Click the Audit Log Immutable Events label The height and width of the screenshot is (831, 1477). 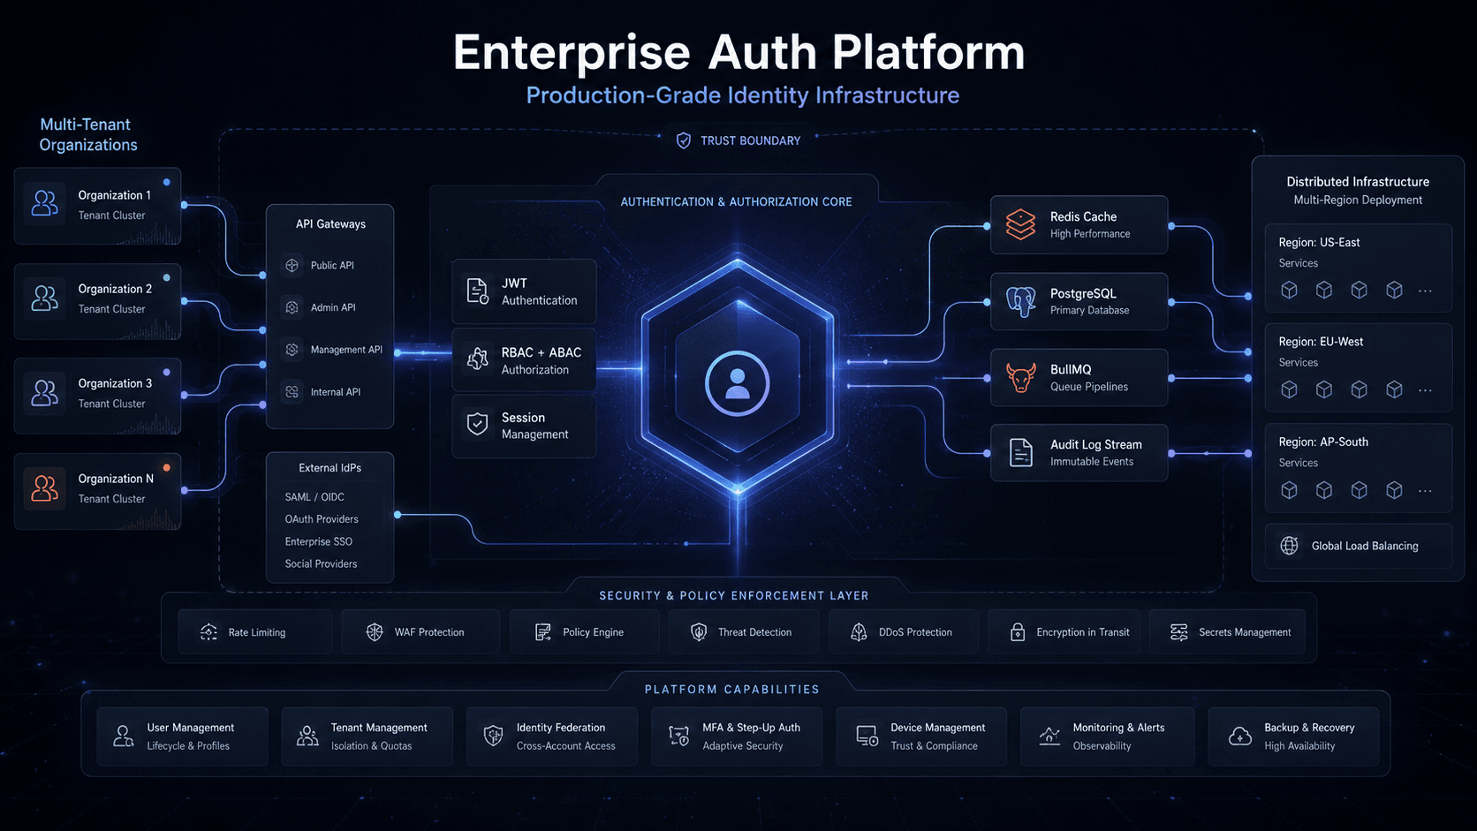tap(1092, 462)
